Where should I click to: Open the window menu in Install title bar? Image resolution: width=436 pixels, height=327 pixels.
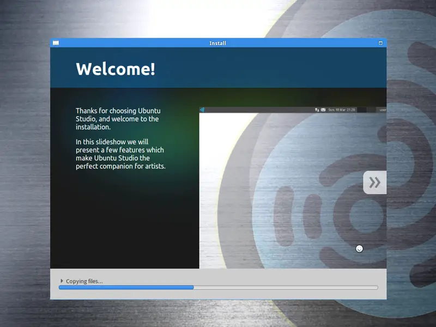click(56, 43)
